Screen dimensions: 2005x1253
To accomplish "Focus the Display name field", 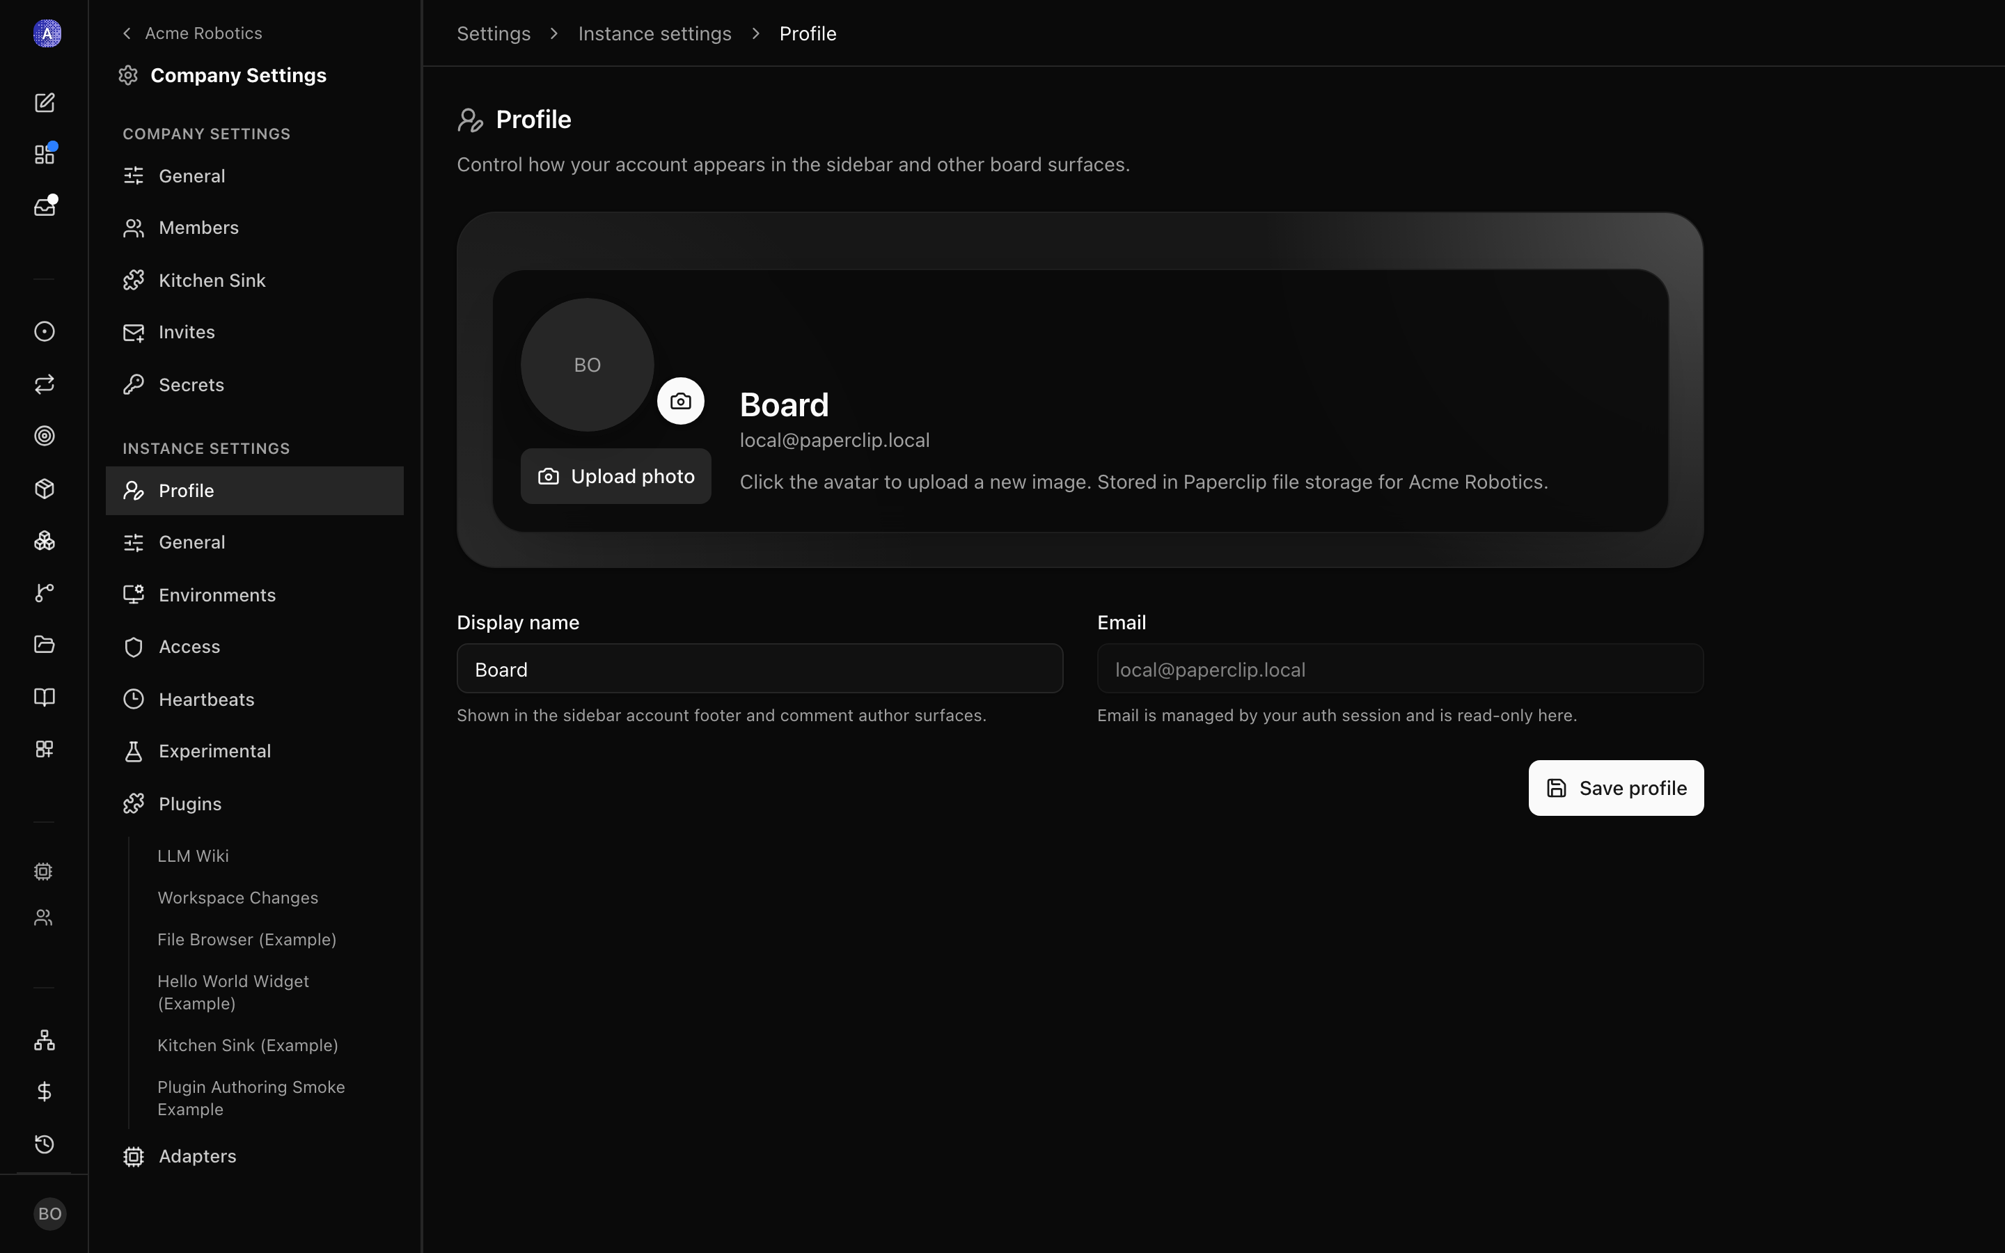I will 760,669.
